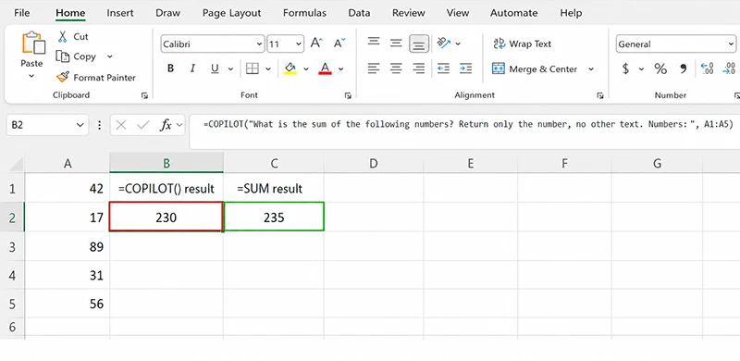
Task: Open Paste options dropdown arrow
Action: coord(31,76)
